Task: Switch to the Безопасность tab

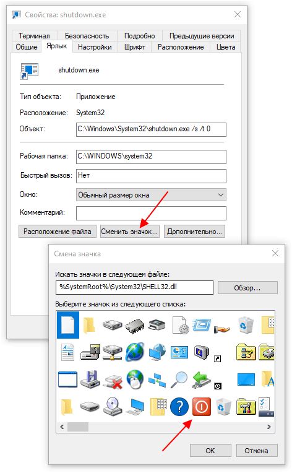Action: 87,36
